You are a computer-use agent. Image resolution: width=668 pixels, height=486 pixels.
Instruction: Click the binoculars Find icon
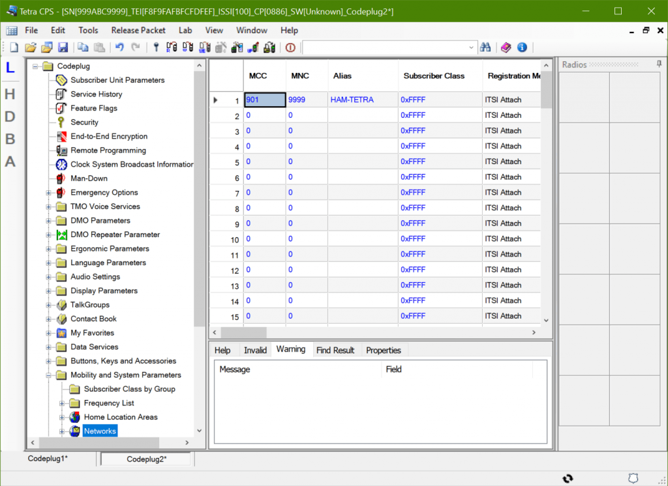point(485,48)
